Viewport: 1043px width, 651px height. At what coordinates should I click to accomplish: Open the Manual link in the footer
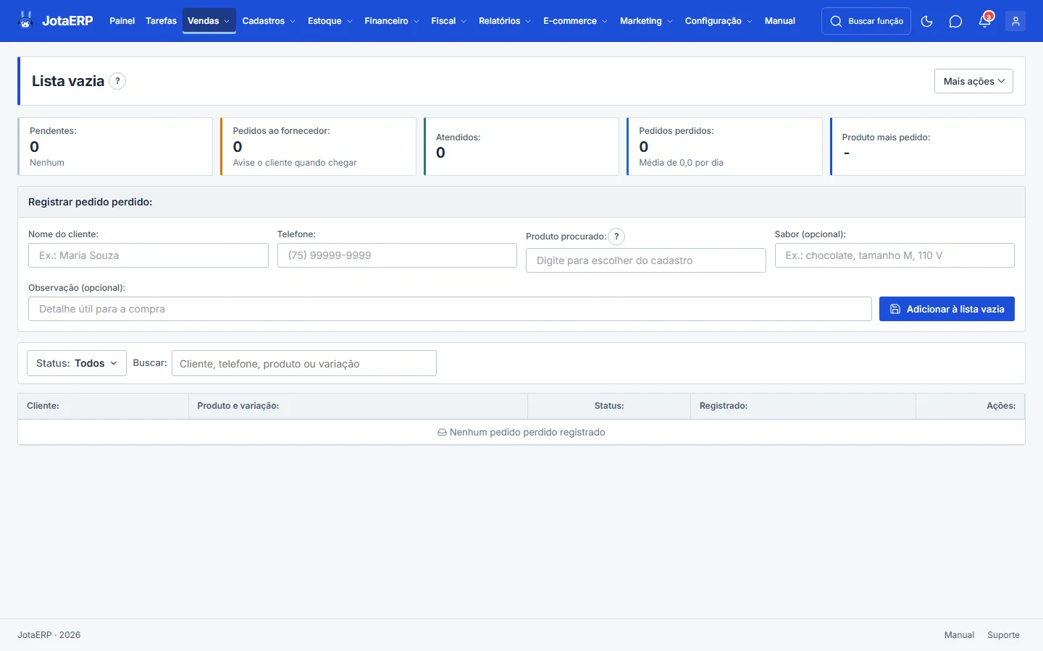pyautogui.click(x=959, y=635)
